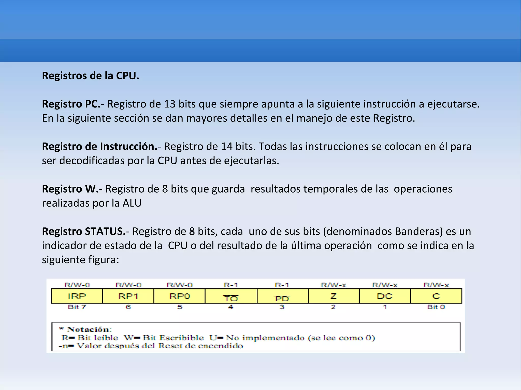Click the bold text 'Registro de Instrucción.-'

coord(102,146)
